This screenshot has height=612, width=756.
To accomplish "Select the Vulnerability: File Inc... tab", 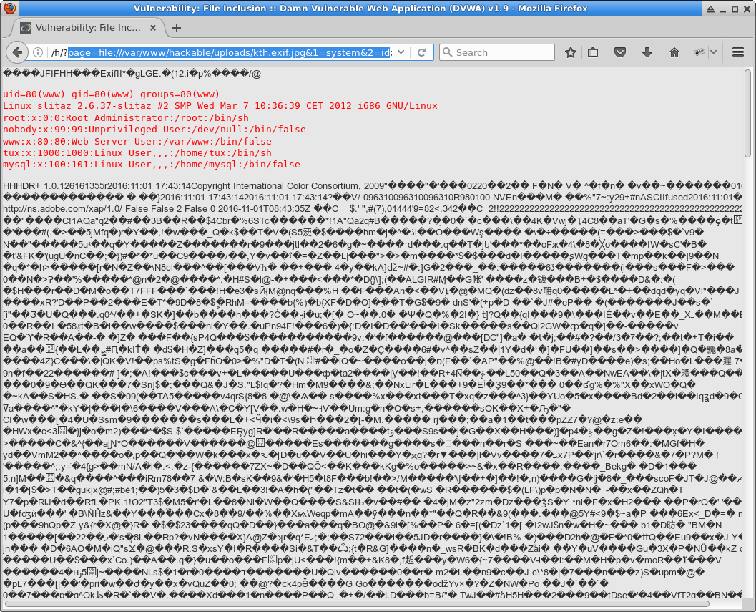I will point(88,28).
